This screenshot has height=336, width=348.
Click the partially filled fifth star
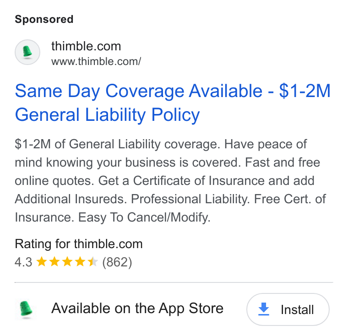(93, 262)
